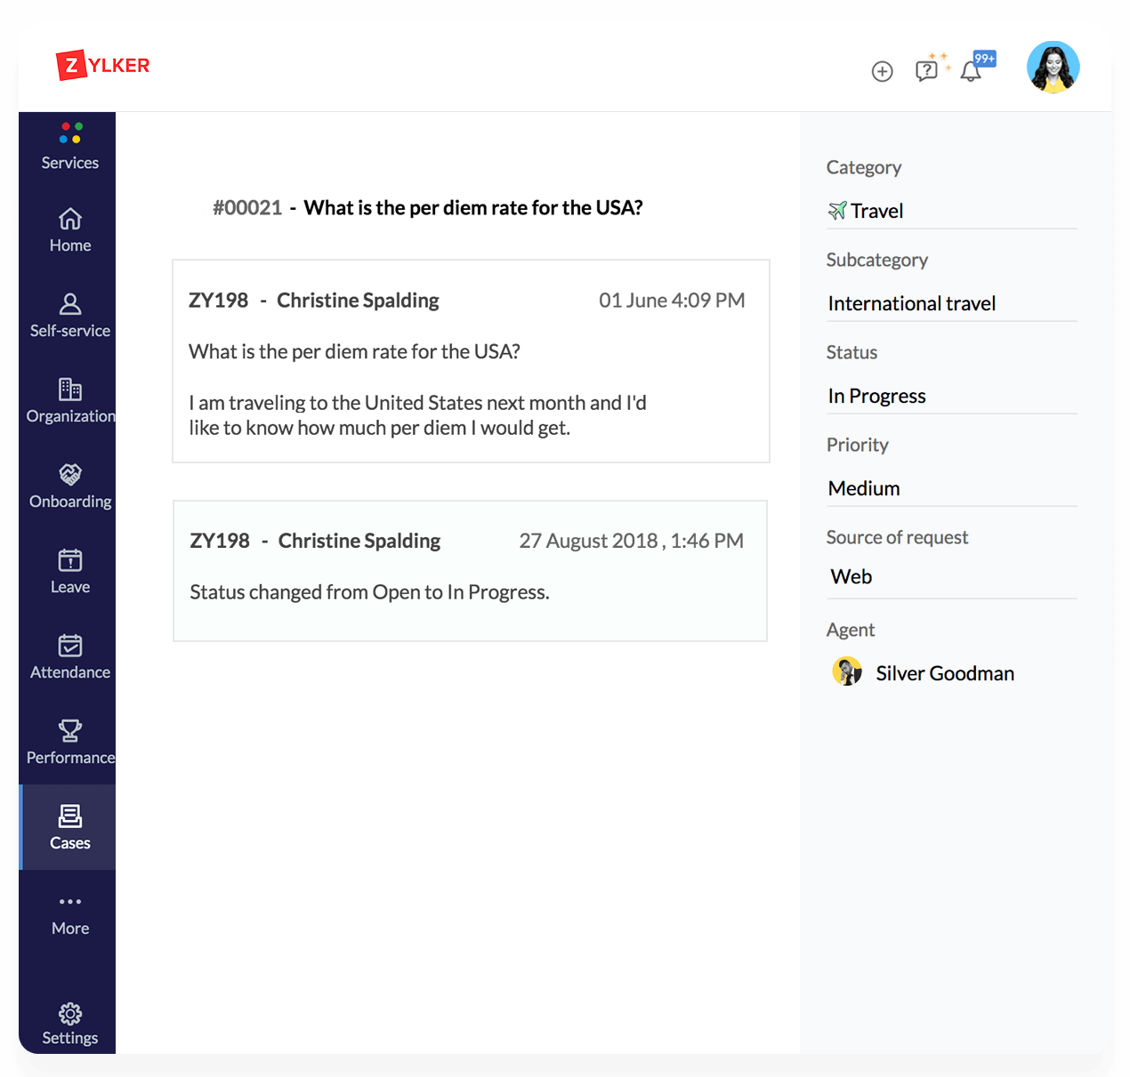Go to Home in the sidebar
Screen dimensions: 1130x1077
[x=70, y=231]
